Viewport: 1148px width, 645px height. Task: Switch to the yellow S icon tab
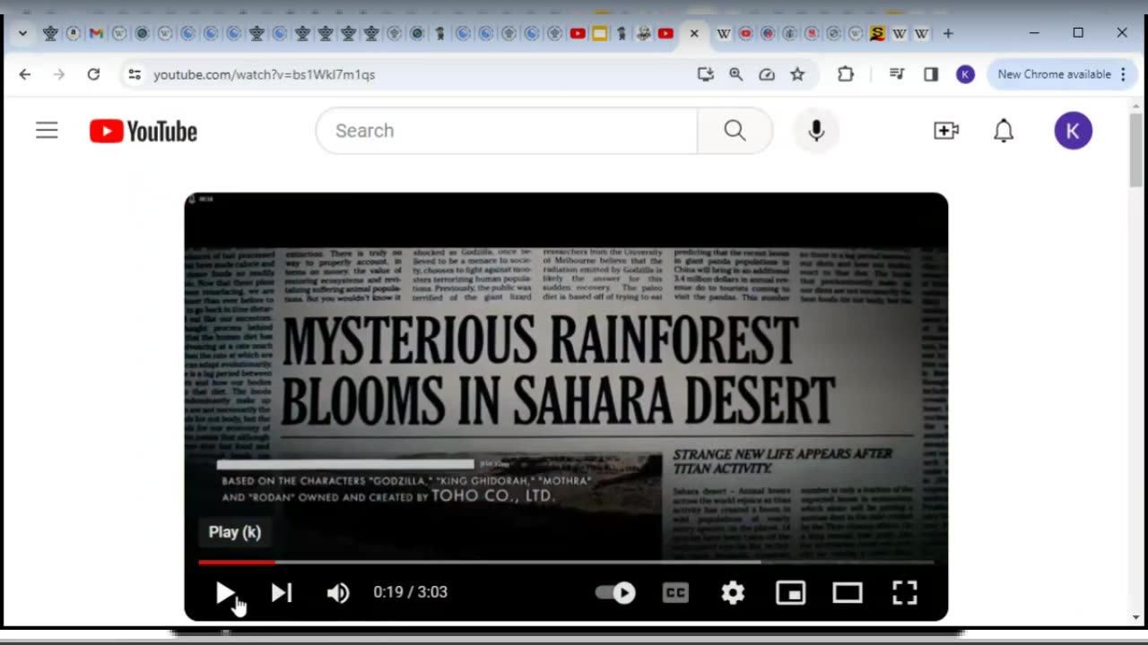click(877, 33)
